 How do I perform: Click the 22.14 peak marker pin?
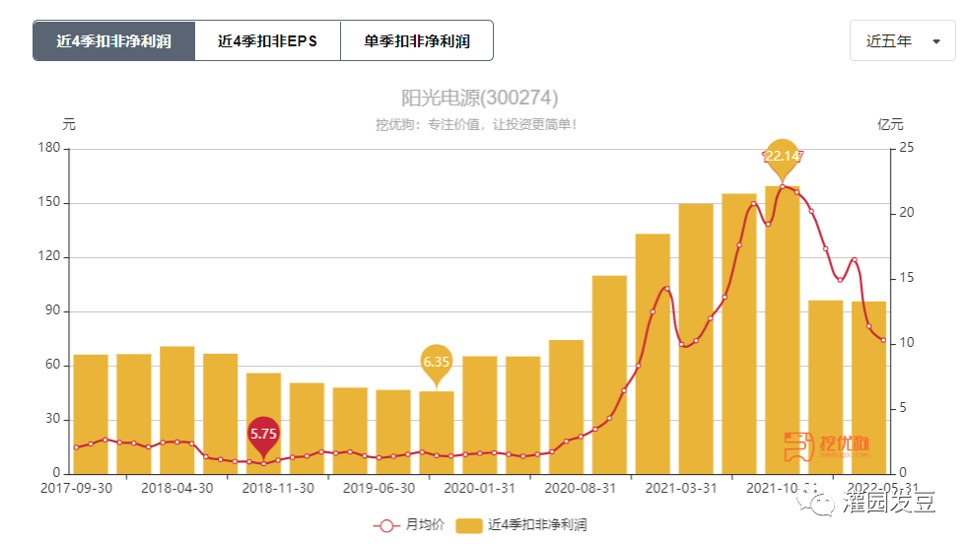pos(783,157)
